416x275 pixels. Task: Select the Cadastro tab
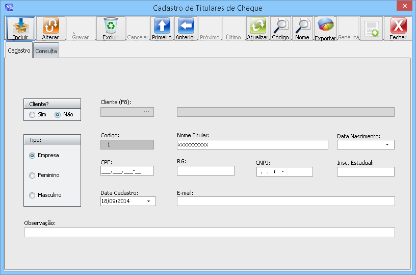19,51
